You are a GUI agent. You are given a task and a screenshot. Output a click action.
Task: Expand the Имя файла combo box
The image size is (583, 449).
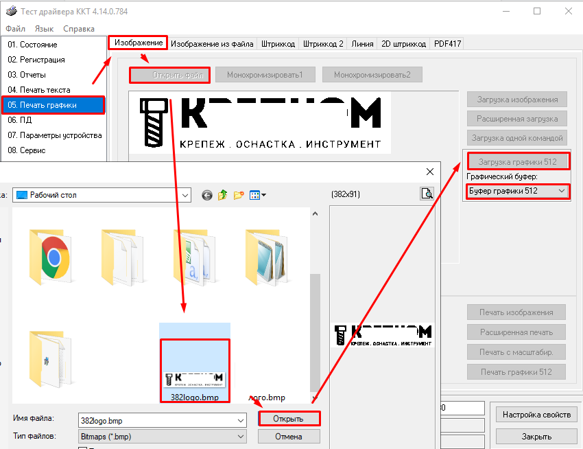click(x=239, y=419)
